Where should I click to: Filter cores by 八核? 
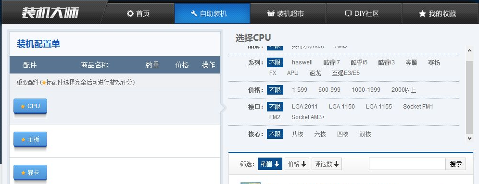tap(297, 134)
